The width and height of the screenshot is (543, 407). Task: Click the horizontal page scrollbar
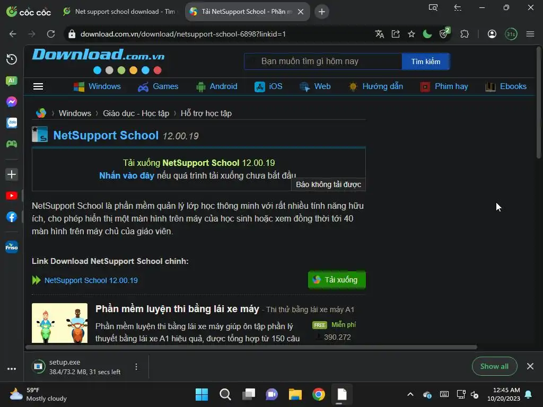click(252, 347)
